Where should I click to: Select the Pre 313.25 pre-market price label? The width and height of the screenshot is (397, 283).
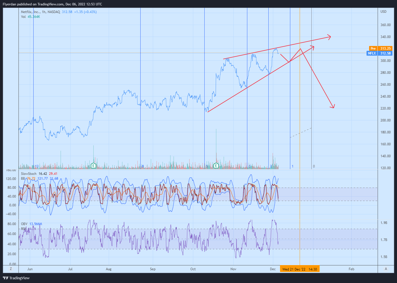[x=381, y=49]
